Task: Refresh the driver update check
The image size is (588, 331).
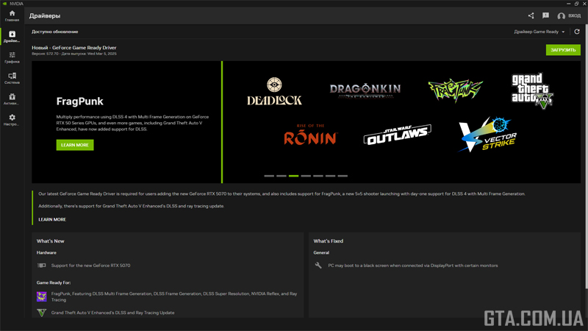Action: pyautogui.click(x=577, y=32)
